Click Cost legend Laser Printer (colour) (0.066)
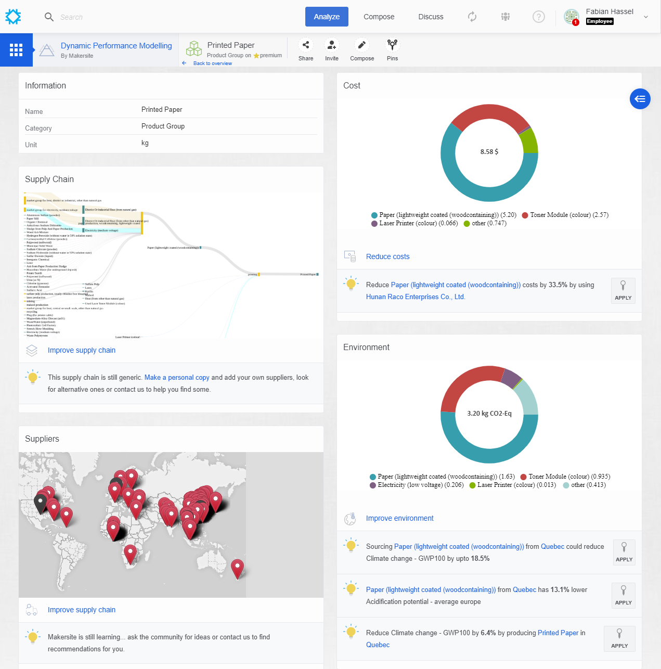Viewport: 661px width, 669px height. point(414,223)
